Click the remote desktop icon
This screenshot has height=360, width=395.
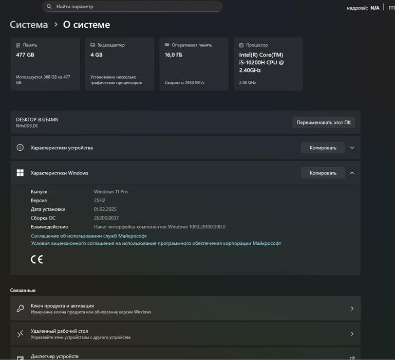point(20,334)
